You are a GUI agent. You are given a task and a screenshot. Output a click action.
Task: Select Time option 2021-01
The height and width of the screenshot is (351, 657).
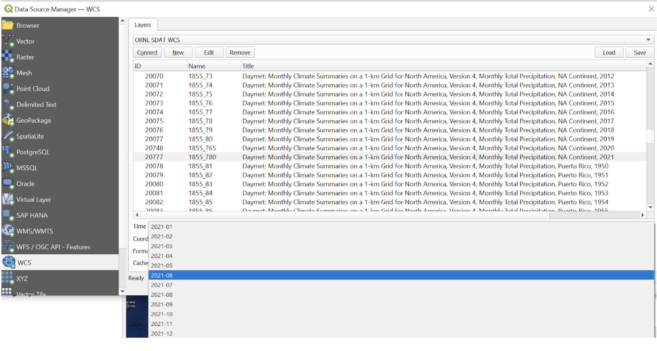401,227
